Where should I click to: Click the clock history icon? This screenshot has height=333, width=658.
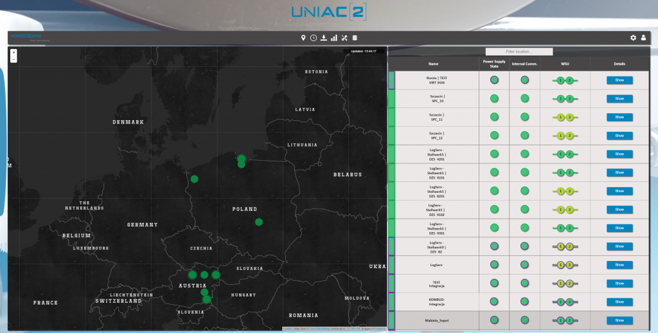(314, 38)
